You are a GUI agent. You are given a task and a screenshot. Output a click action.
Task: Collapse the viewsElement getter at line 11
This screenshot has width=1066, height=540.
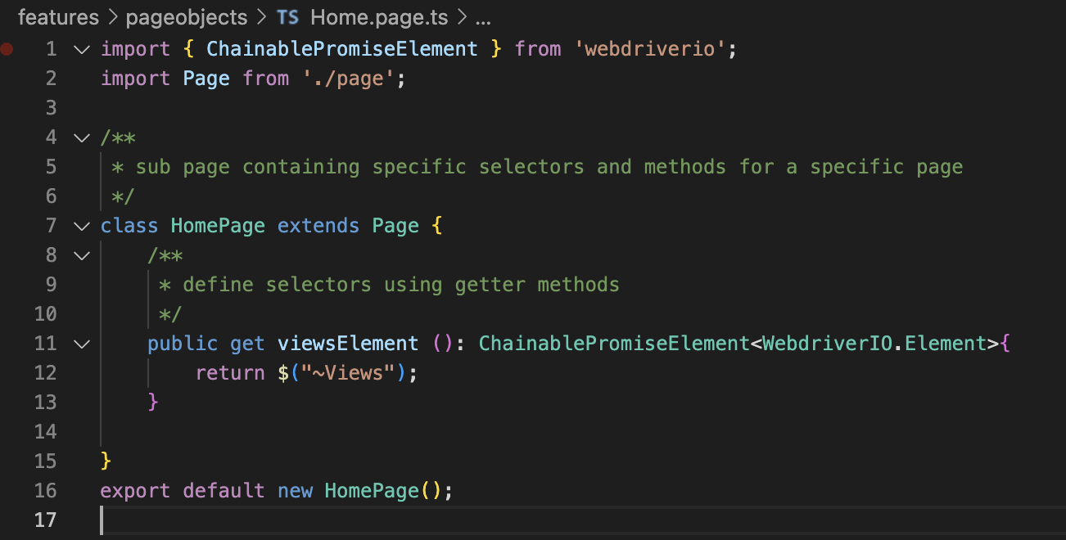click(81, 344)
